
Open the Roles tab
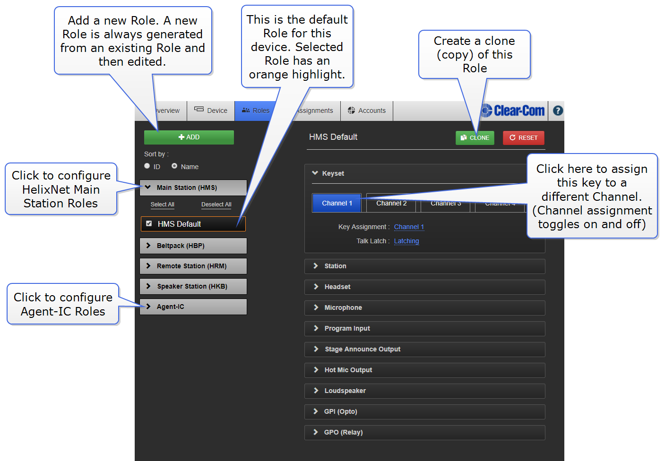coord(256,111)
